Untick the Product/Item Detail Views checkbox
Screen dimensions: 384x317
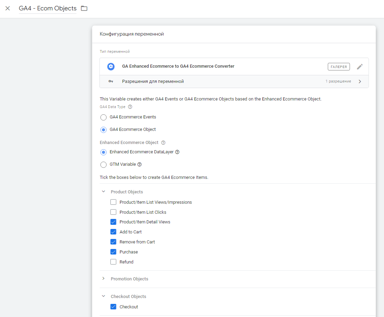coord(113,222)
